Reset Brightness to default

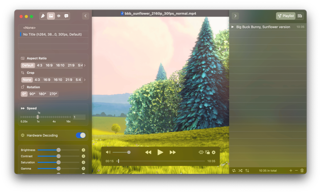click(x=83, y=150)
